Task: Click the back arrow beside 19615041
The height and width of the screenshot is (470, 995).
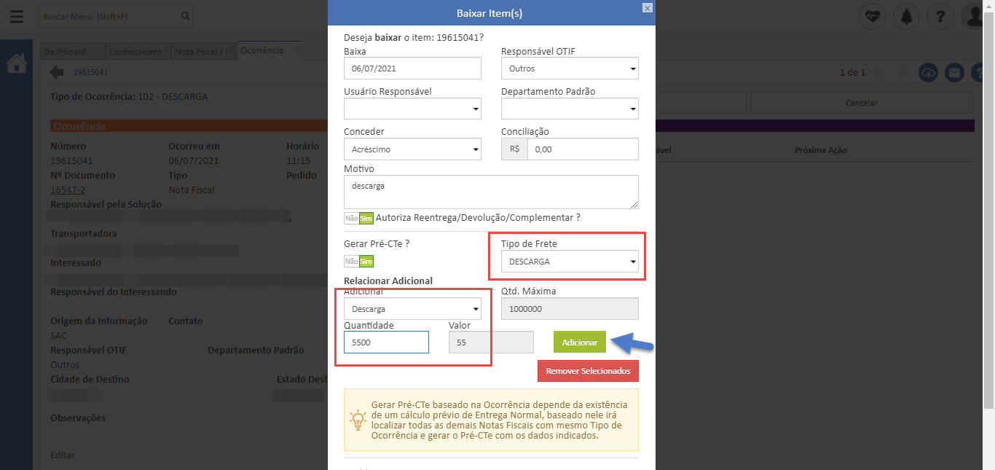Action: click(x=57, y=72)
